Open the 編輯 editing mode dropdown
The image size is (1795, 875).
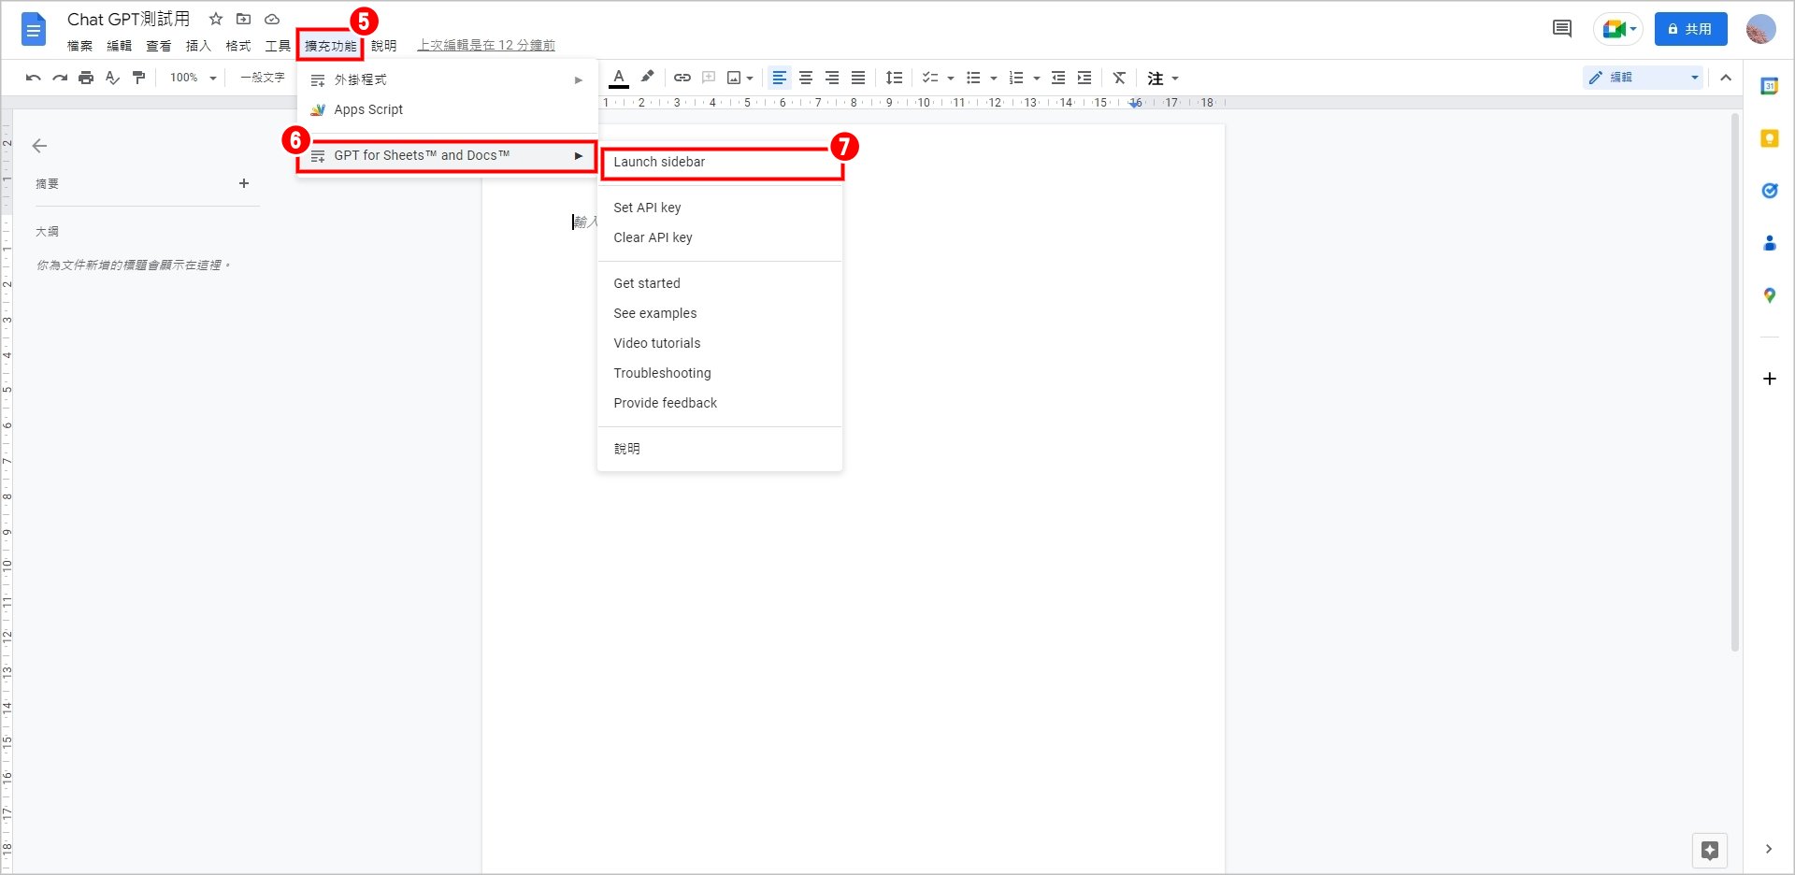1643,78
